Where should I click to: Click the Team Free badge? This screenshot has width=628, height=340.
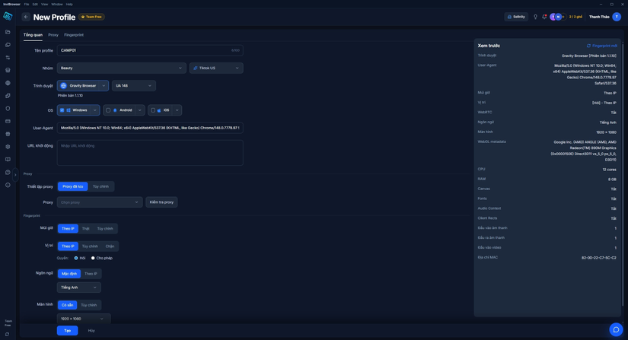click(91, 17)
